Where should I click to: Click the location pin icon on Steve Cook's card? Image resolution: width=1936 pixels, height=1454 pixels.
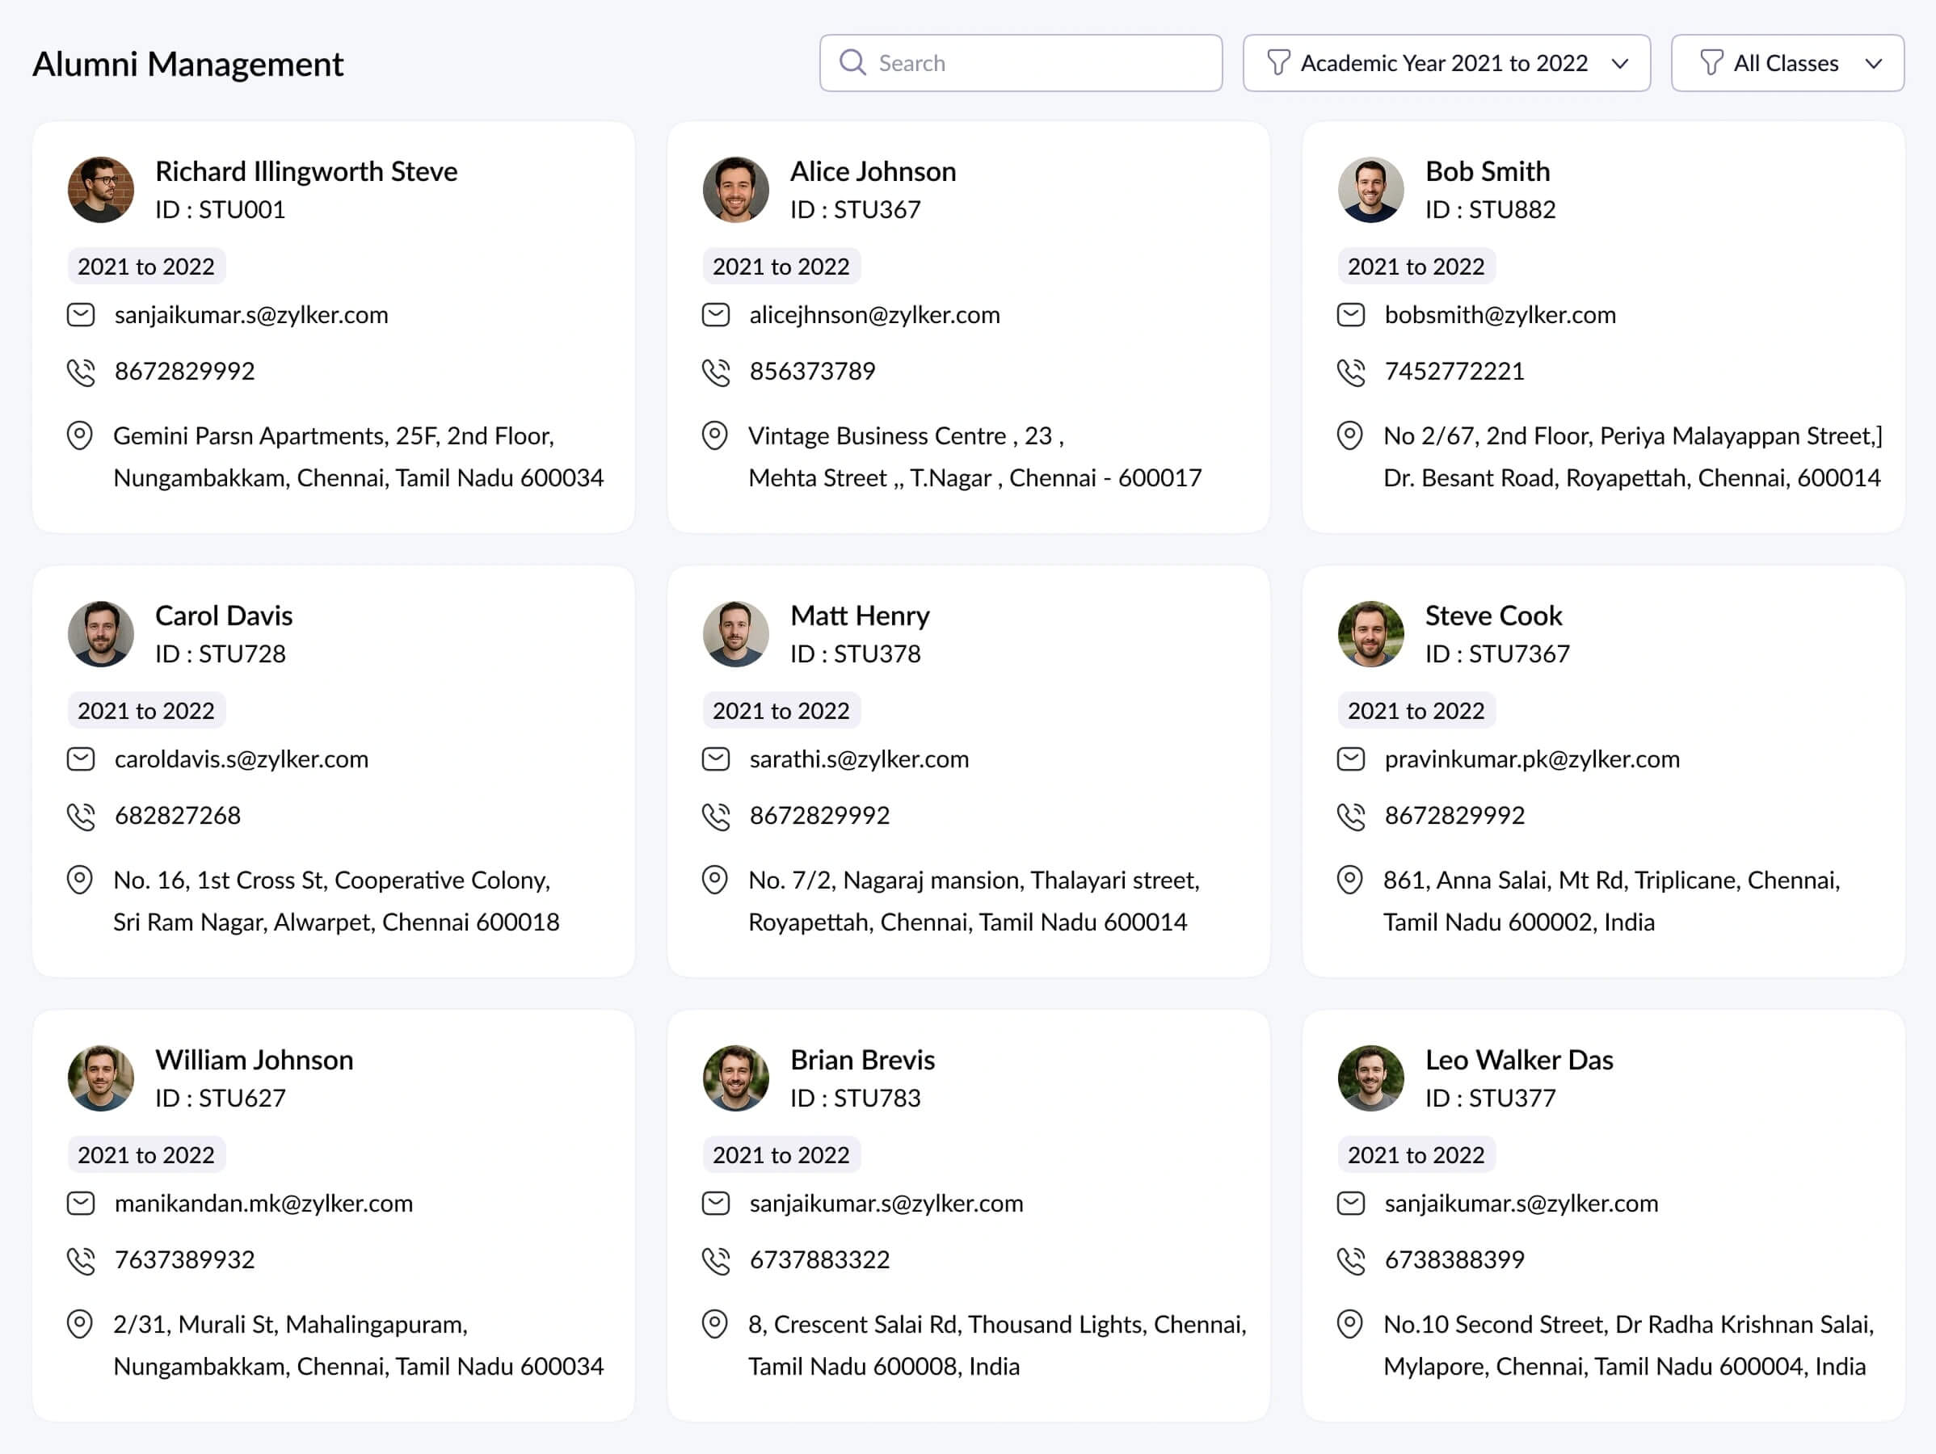click(1349, 880)
